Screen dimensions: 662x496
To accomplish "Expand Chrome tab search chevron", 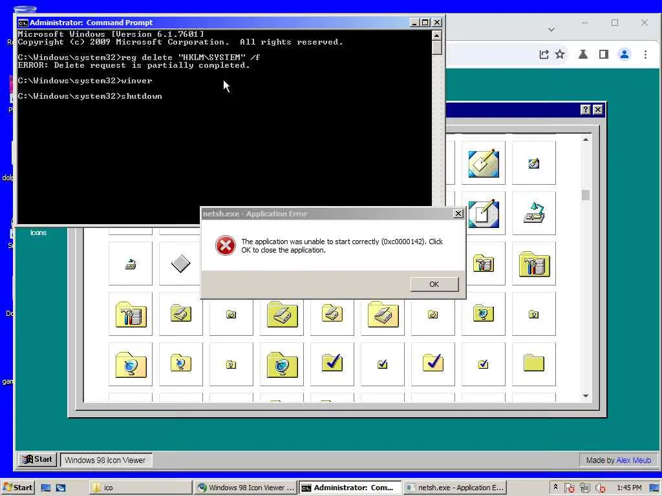I will pyautogui.click(x=551, y=30).
